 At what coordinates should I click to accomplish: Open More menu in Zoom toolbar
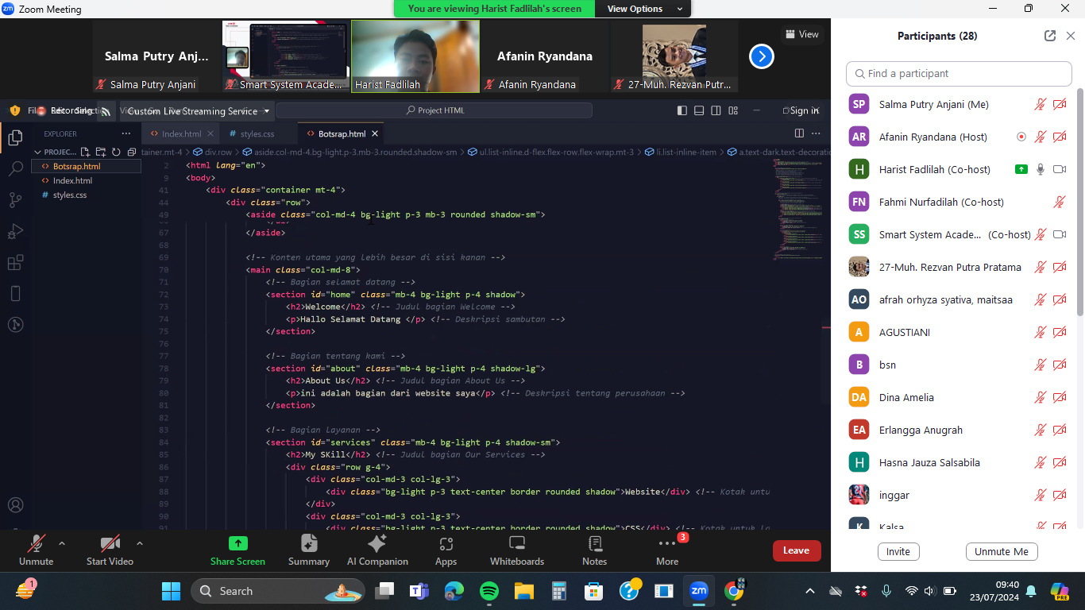pyautogui.click(x=667, y=550)
